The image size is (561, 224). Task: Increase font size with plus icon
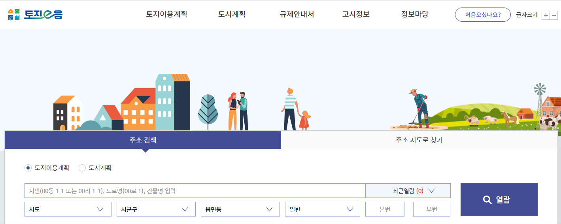pos(546,15)
